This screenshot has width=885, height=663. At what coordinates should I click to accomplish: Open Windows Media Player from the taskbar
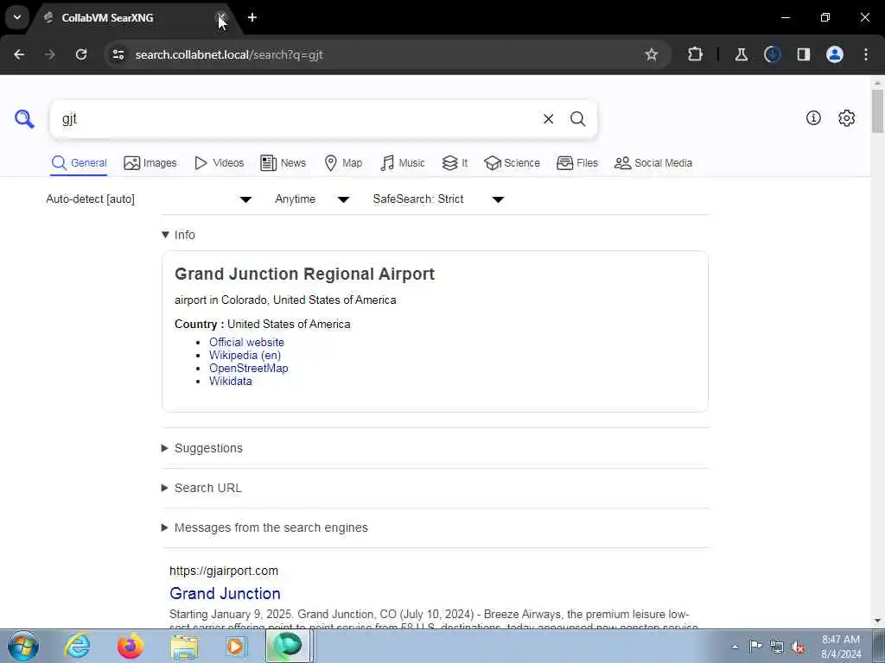(236, 646)
